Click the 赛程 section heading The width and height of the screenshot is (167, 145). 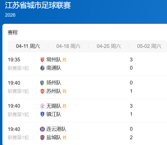pyautogui.click(x=13, y=33)
